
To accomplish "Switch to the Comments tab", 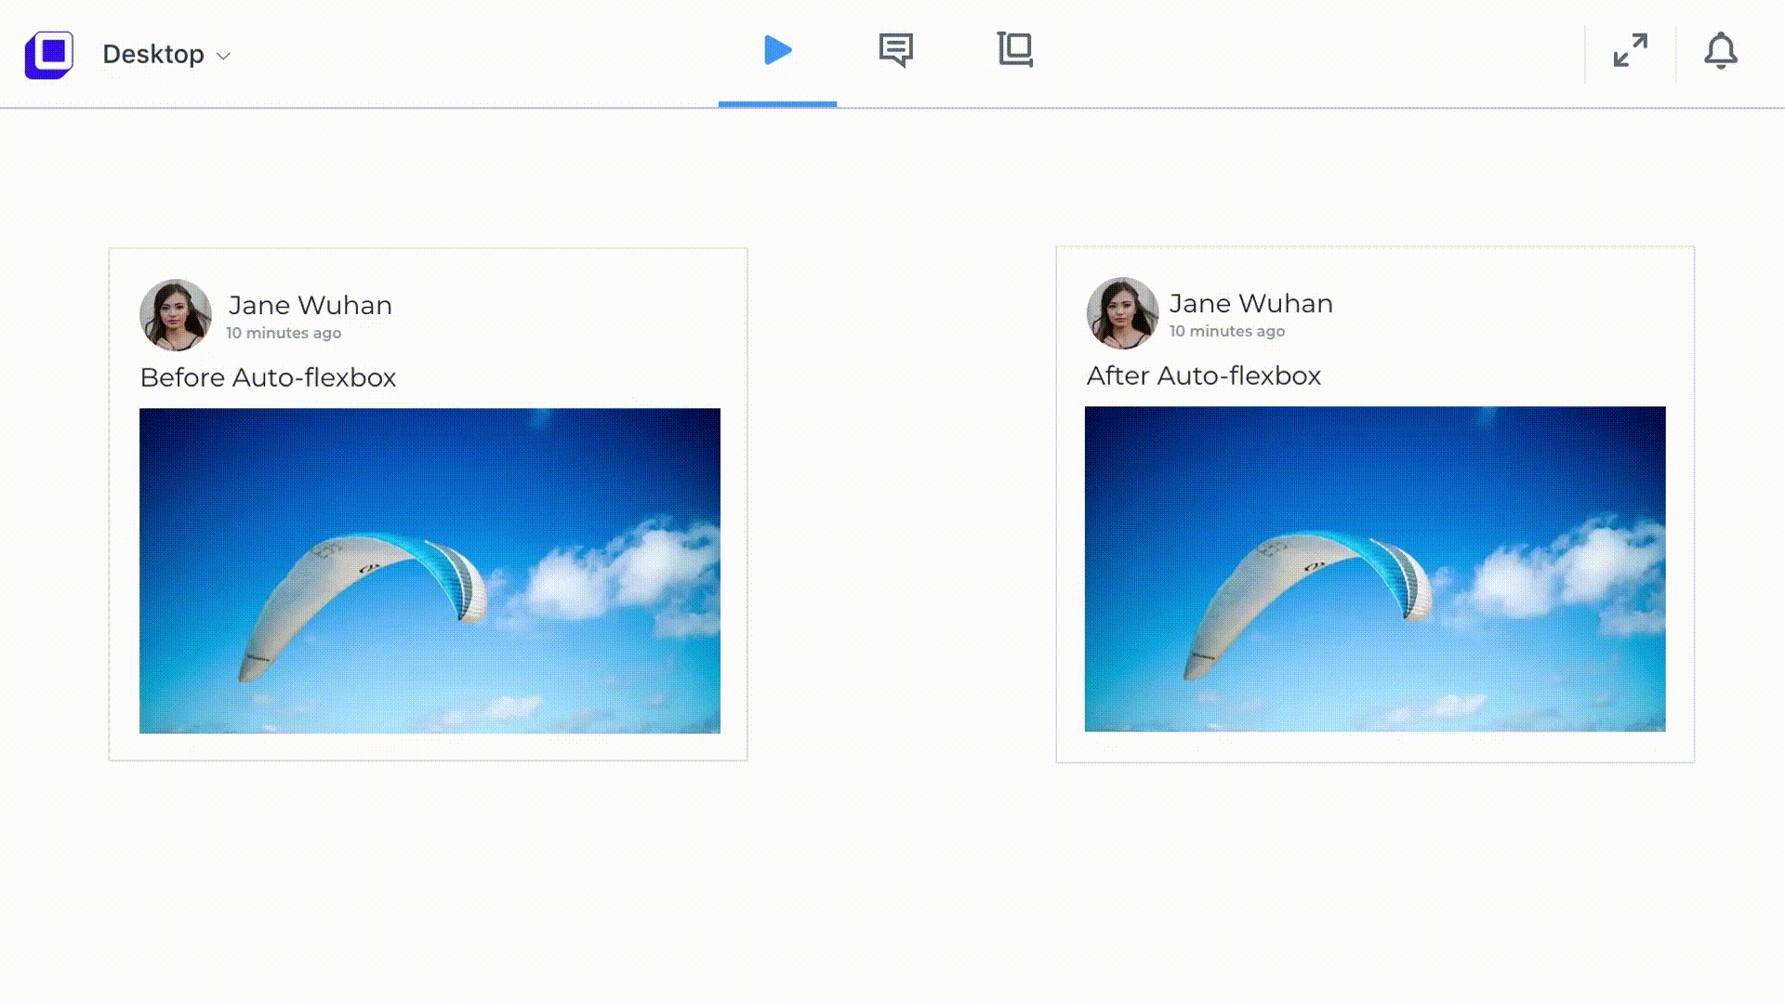I will [895, 50].
